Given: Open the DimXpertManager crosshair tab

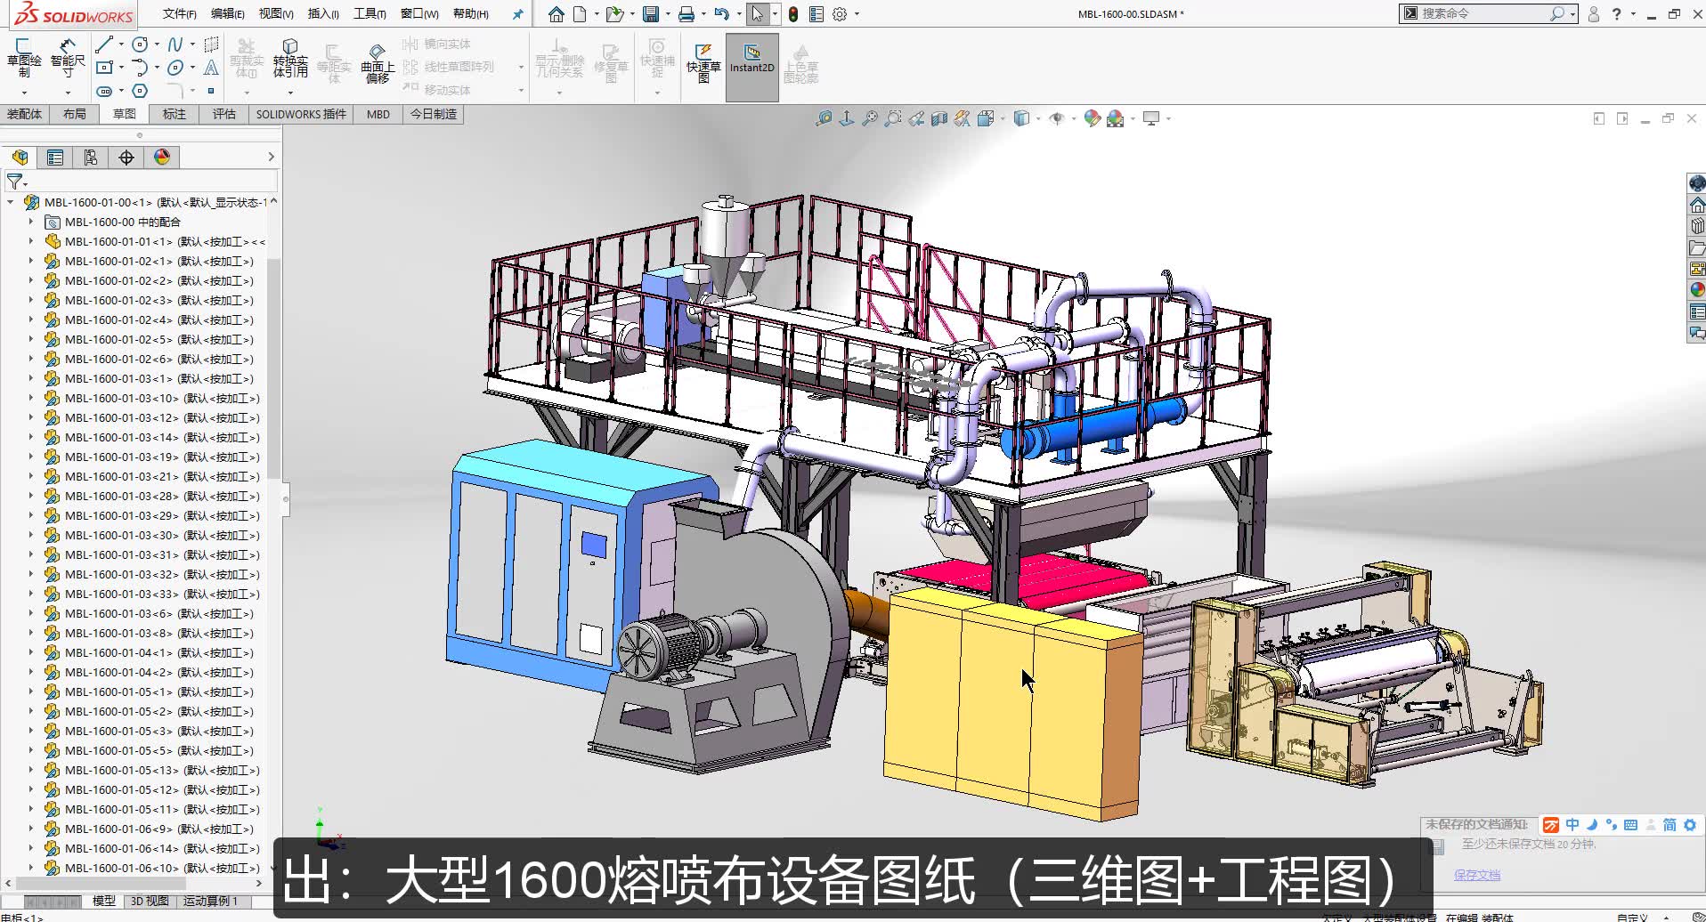Looking at the screenshot, I should point(126,158).
